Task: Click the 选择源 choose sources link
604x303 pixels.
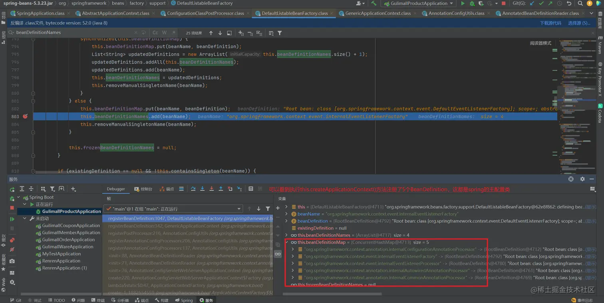Action: click(x=579, y=23)
